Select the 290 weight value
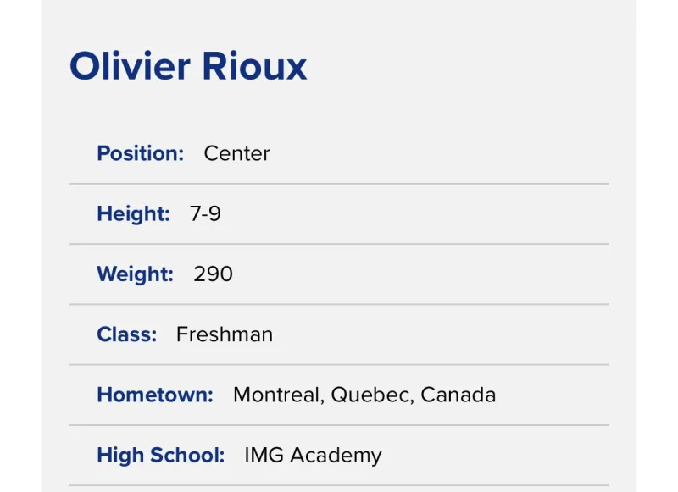678x492 pixels. [x=213, y=274]
